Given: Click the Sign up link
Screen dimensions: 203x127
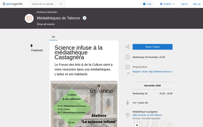Looking at the screenshot, I should click(x=197, y=4).
